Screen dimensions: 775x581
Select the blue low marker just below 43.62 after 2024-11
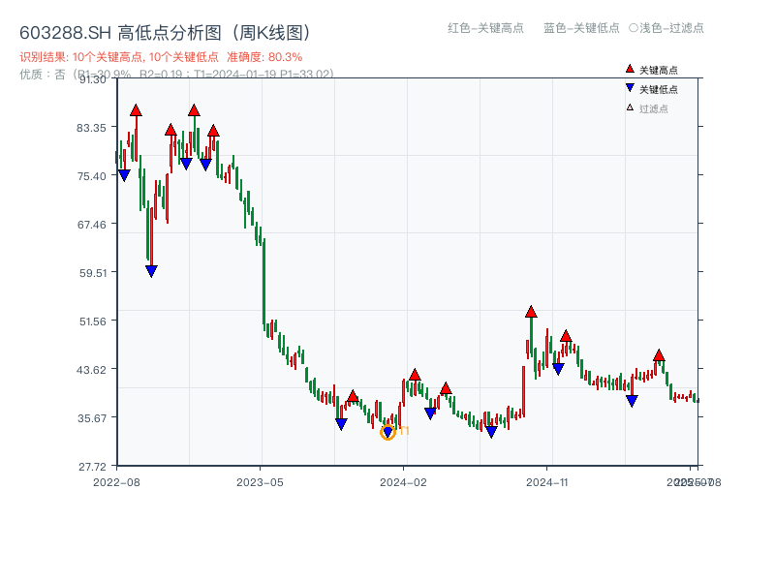558,369
